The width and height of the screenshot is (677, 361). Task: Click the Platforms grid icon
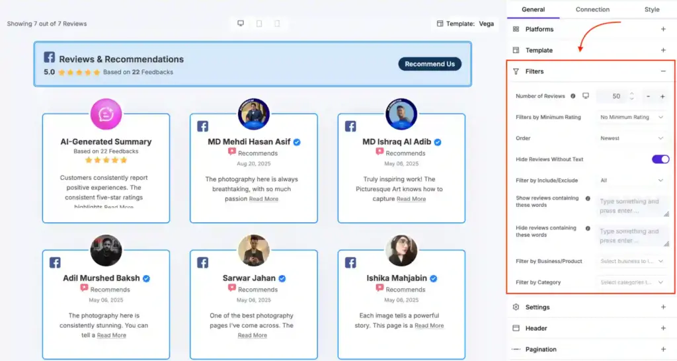(516, 29)
